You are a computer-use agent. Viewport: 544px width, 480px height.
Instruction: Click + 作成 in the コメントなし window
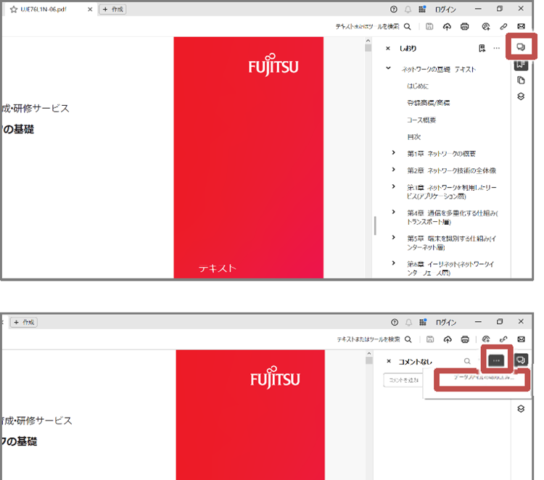click(24, 322)
